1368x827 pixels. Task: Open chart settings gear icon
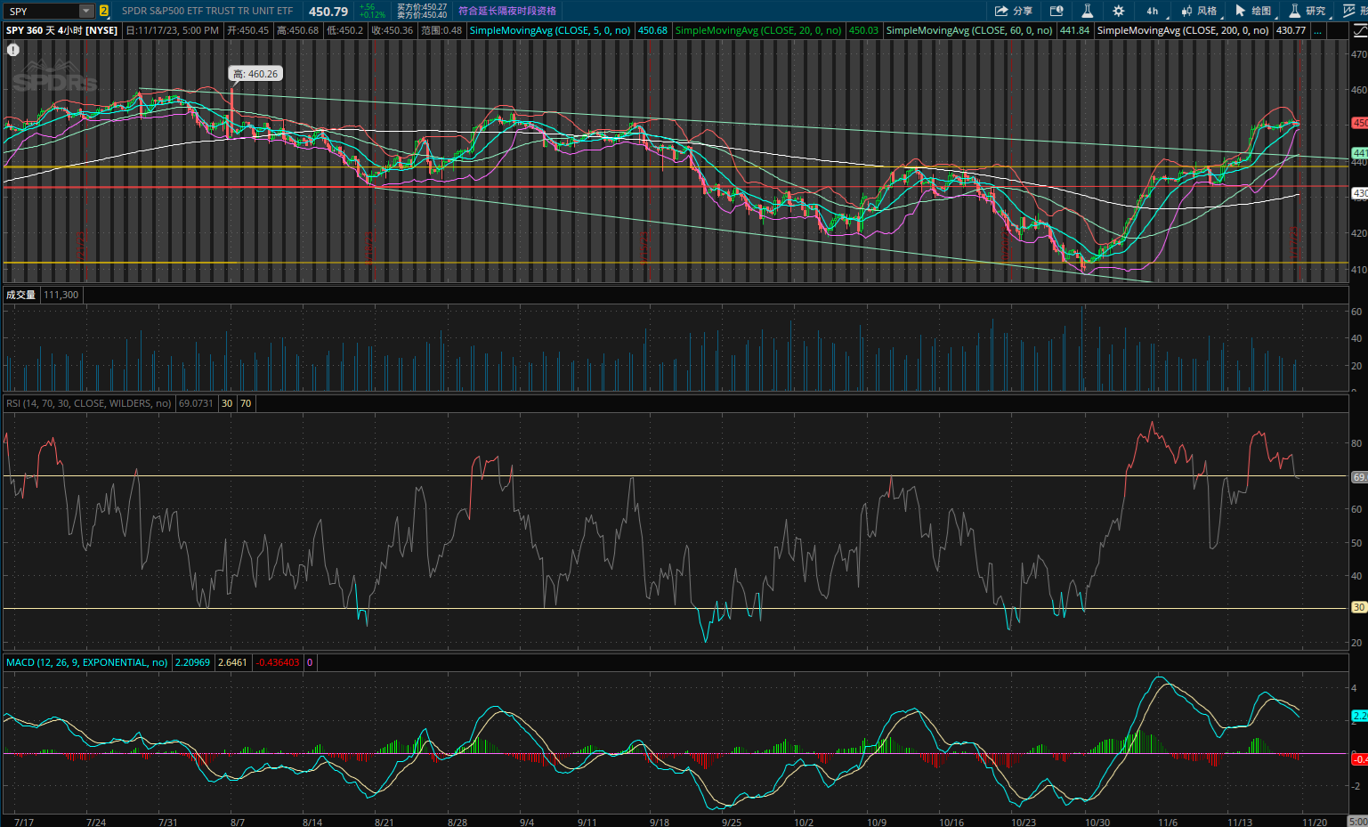coord(1119,11)
